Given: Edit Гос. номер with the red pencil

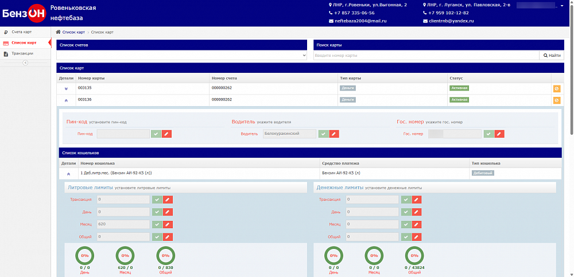Looking at the screenshot, I should pyautogui.click(x=499, y=134).
